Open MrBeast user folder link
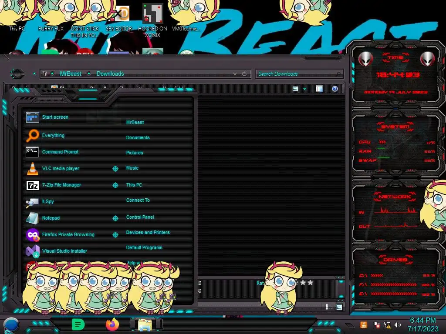The height and width of the screenshot is (334, 446). pos(135,122)
